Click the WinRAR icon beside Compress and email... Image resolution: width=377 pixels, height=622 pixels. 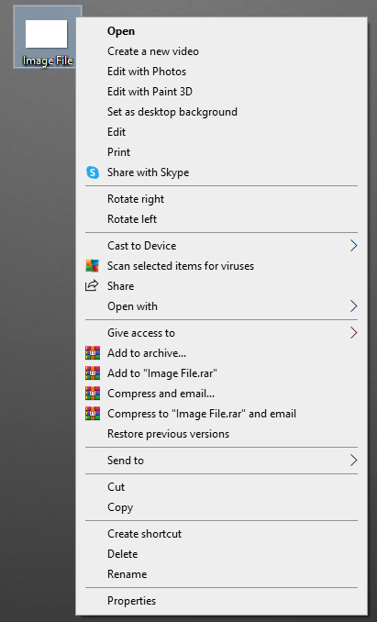click(93, 394)
